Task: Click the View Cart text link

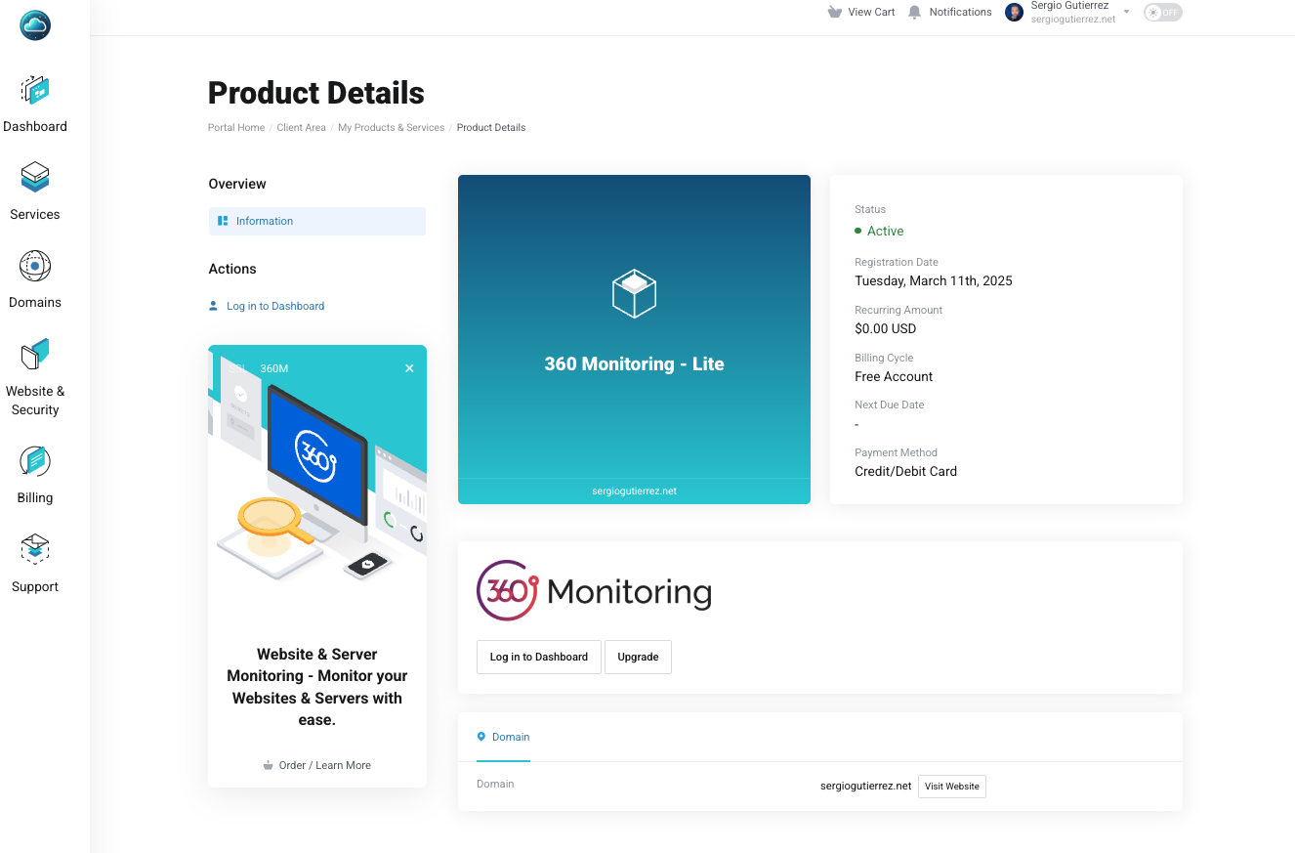Action: 871,12
